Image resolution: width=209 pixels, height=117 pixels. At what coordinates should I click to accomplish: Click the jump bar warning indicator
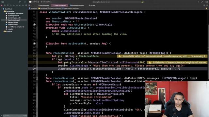coord(206,8)
